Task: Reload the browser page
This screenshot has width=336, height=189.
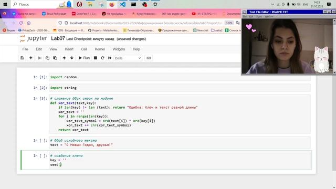Action: 21,23
